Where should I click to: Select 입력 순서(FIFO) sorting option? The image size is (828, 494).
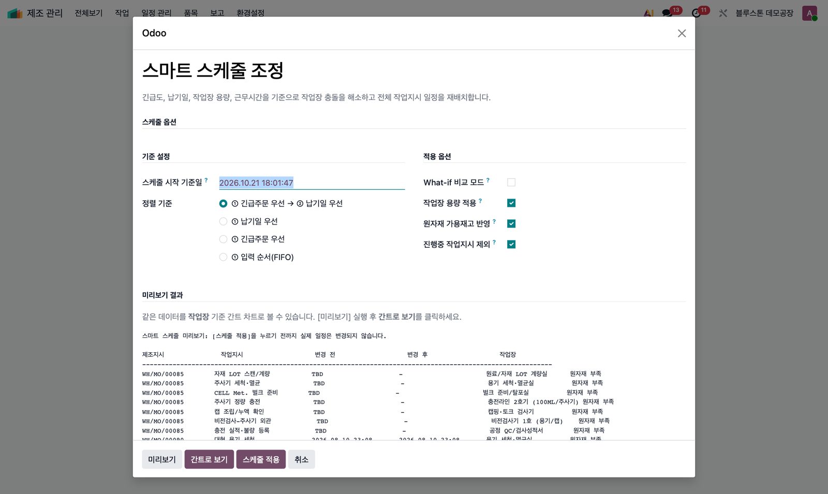tap(223, 257)
